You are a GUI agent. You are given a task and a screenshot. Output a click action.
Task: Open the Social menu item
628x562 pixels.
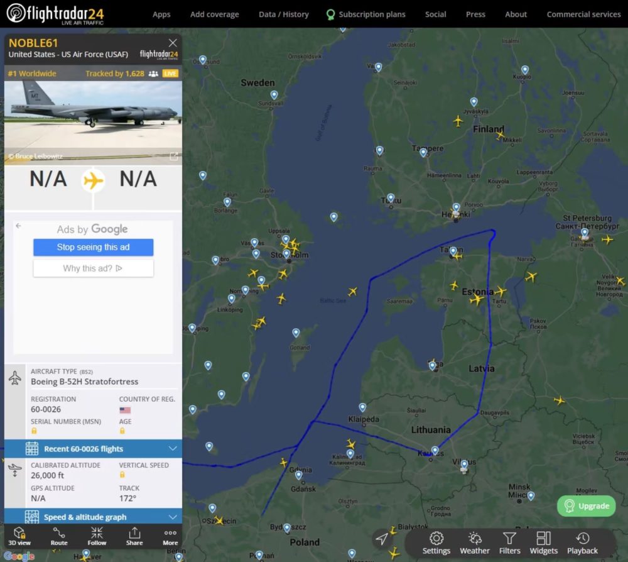(x=435, y=14)
